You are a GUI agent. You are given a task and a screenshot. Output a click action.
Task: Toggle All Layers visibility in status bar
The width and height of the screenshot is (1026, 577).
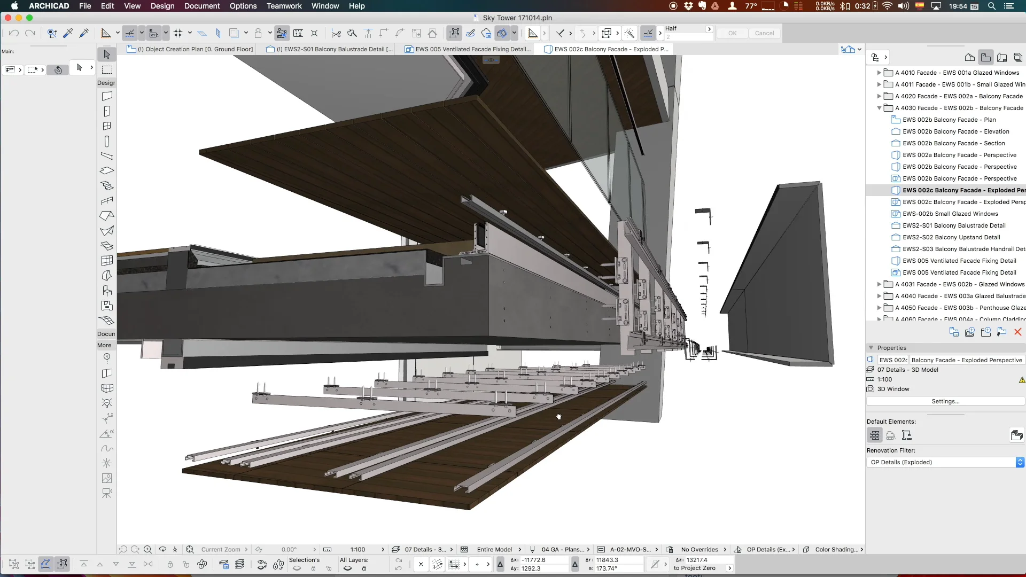(347, 568)
